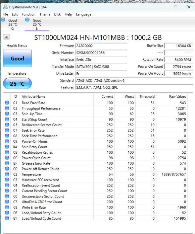Click the Threshold column header
This screenshot has height=234, width=195.
(146, 96)
